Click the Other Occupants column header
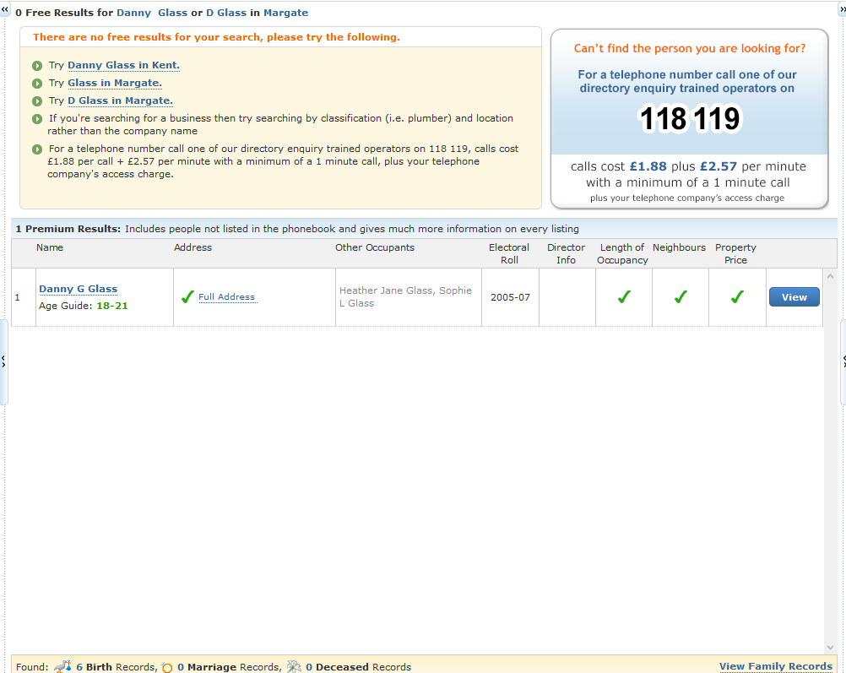The width and height of the screenshot is (846, 673). click(375, 247)
